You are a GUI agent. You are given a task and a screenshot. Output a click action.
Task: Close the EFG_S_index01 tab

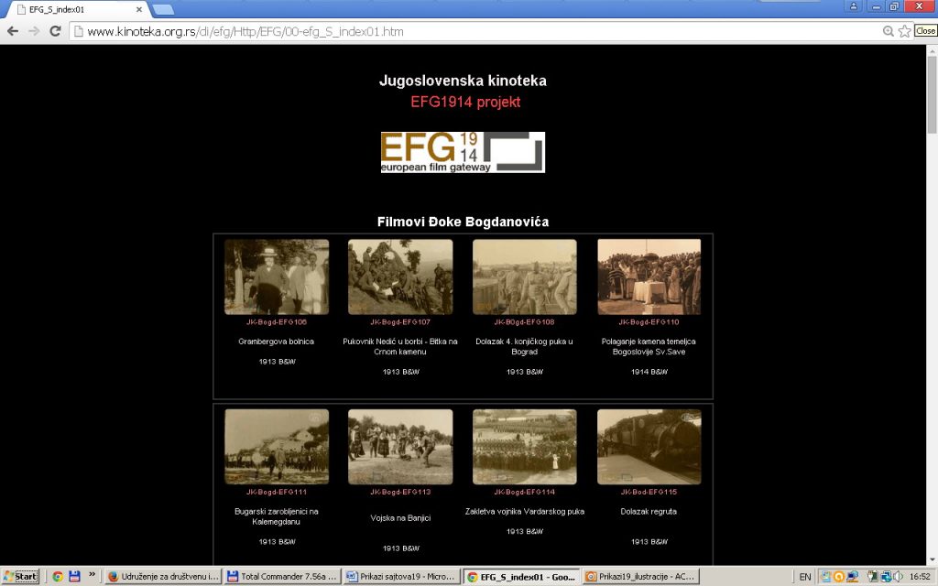(x=138, y=9)
